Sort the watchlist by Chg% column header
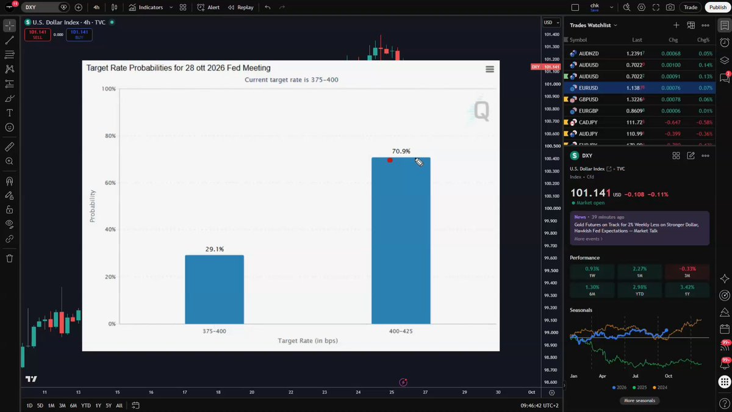732x412 pixels. pos(703,40)
